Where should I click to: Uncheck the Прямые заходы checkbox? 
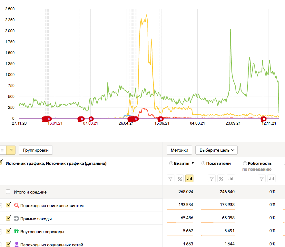pyautogui.click(x=8, y=218)
